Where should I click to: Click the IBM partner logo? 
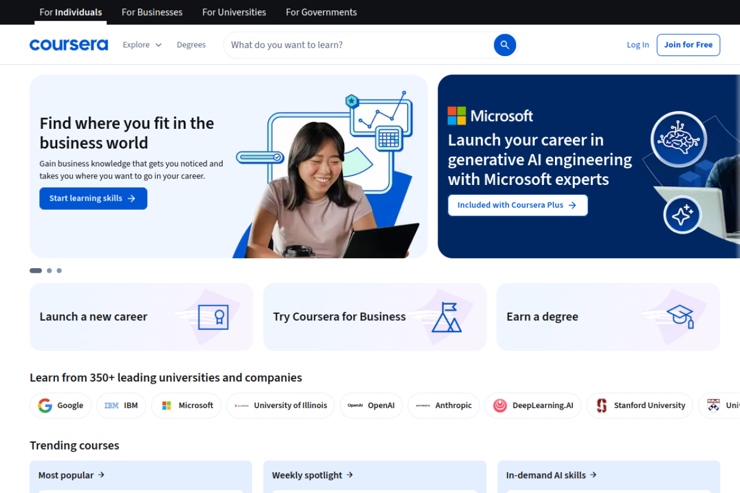[x=121, y=405]
